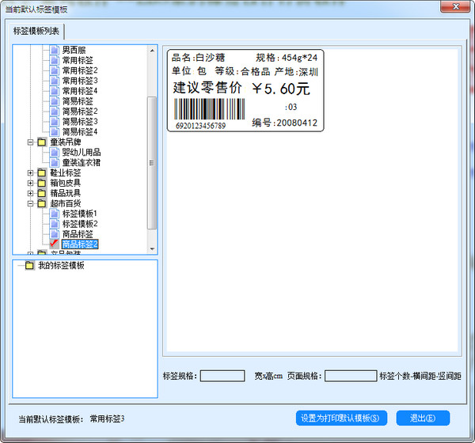Click the 鞋业标签 folder name

click(x=66, y=172)
